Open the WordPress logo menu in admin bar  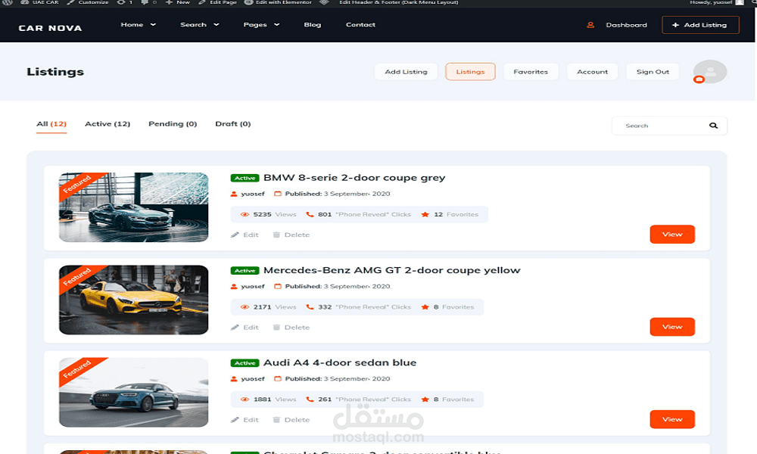coord(8,2)
